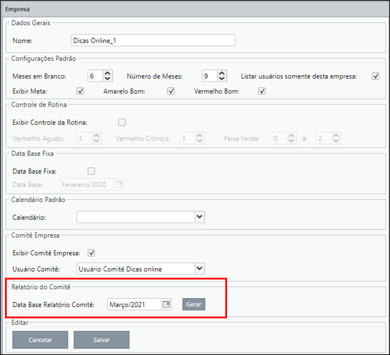Click the Vermelho Crônico number field
This screenshot has width=390, height=355.
188,138
